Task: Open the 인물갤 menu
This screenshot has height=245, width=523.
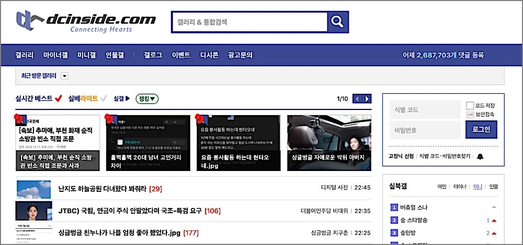Action: point(115,55)
